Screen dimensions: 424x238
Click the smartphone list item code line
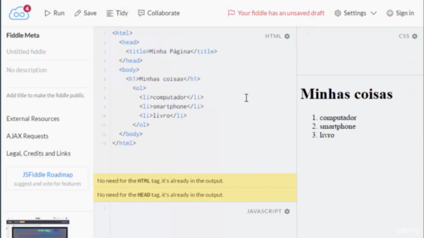pyautogui.click(x=172, y=106)
